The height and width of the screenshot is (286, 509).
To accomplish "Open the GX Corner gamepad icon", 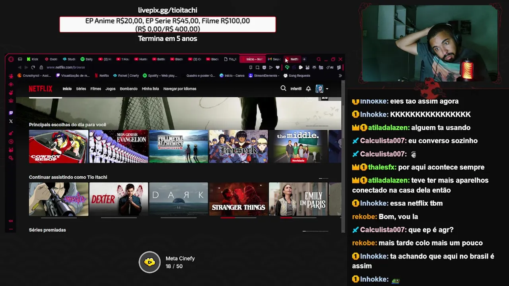I will coord(20,59).
